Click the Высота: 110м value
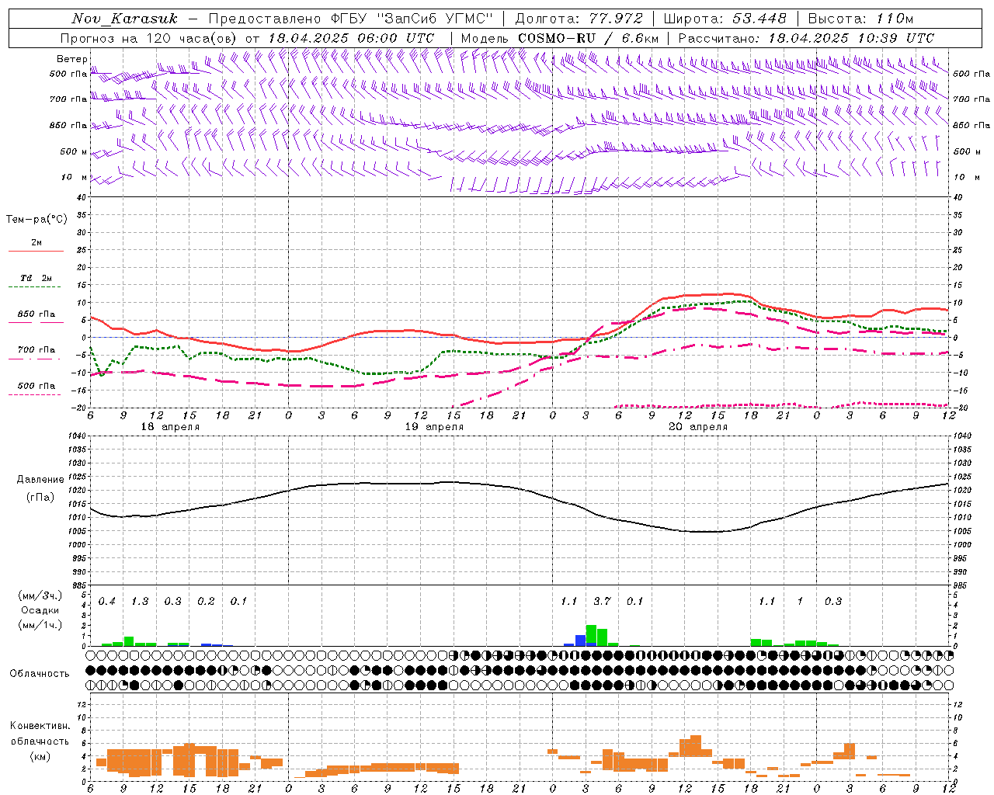 coord(860,19)
